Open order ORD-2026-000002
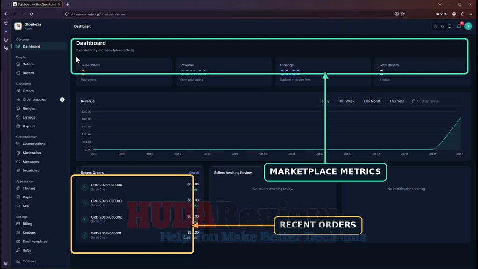 tap(106, 217)
